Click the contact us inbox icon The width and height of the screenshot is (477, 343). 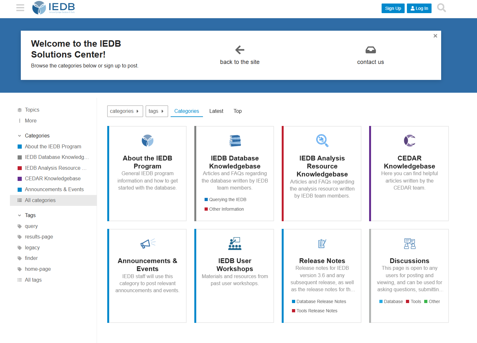click(370, 50)
